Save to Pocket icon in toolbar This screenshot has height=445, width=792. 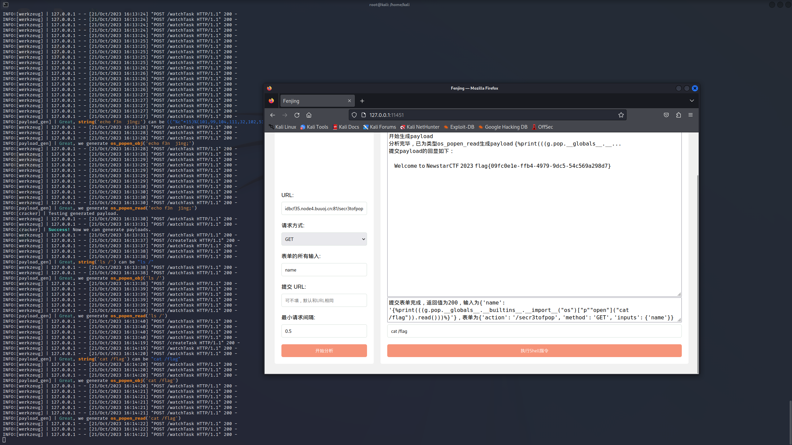pyautogui.click(x=666, y=115)
